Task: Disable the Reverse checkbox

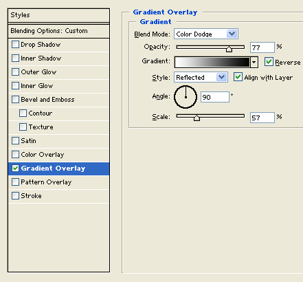Action: pyautogui.click(x=269, y=62)
